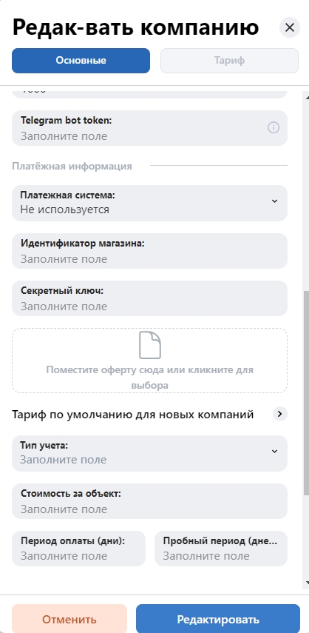This screenshot has height=633, width=309.
Task: Click the Telegram bot token info icon
Action: (x=274, y=128)
